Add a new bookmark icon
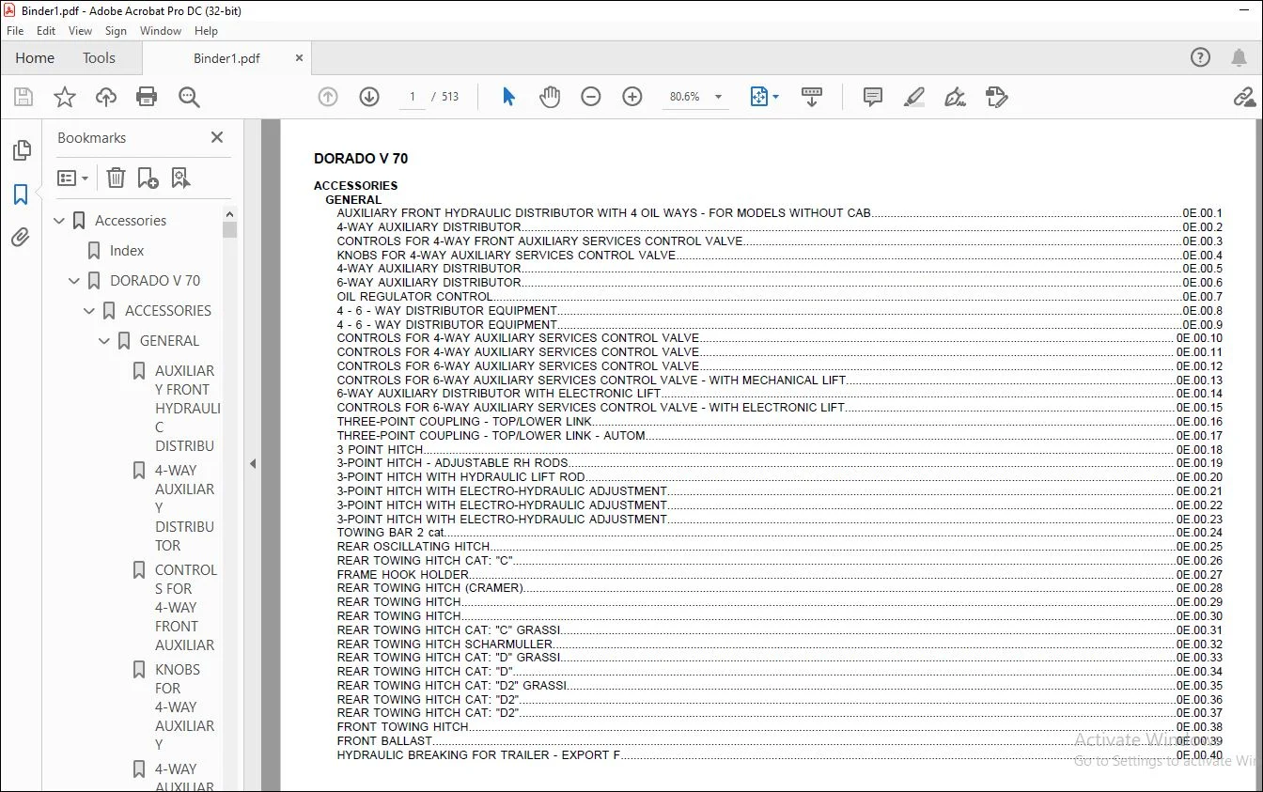The height and width of the screenshot is (792, 1263). point(148,178)
